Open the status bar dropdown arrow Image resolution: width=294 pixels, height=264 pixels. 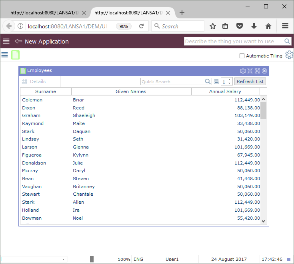63,259
